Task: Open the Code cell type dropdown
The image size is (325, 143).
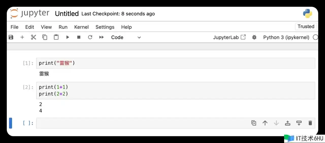Action: pyautogui.click(x=126, y=37)
